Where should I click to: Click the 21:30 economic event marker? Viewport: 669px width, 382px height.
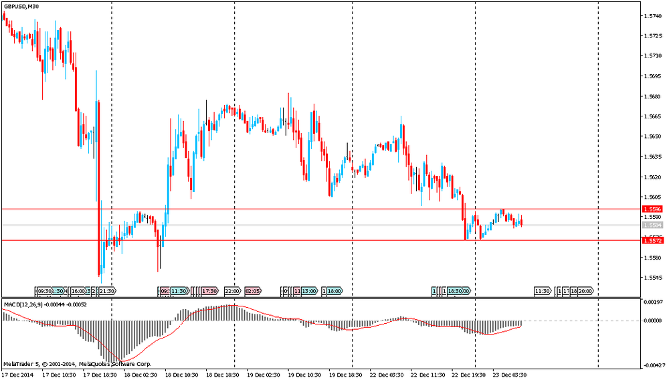(x=107, y=291)
